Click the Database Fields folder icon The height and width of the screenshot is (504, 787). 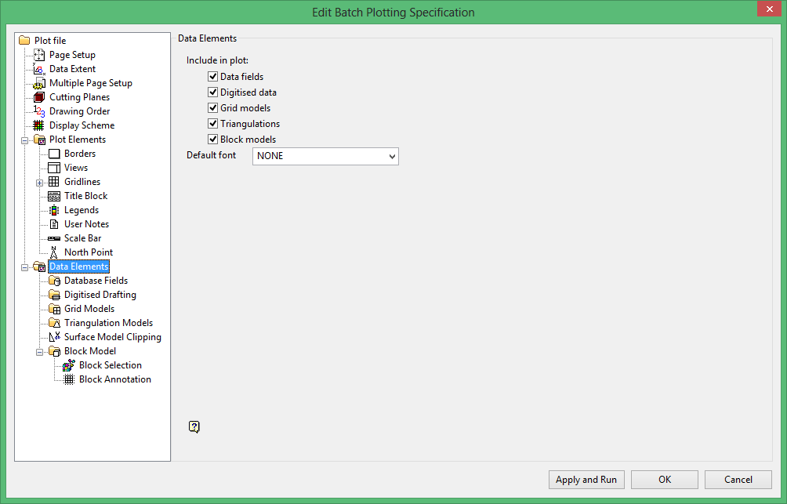click(x=54, y=281)
